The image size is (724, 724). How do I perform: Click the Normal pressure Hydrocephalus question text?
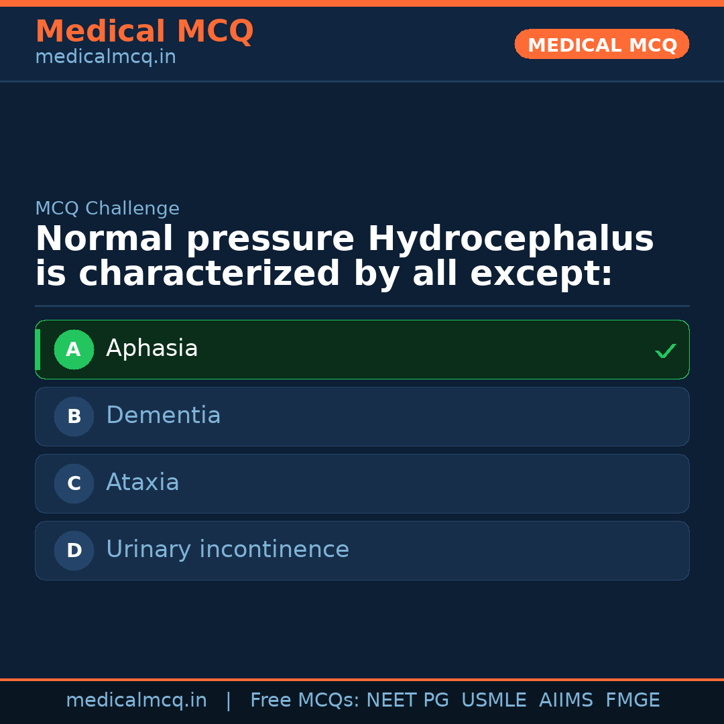point(344,257)
